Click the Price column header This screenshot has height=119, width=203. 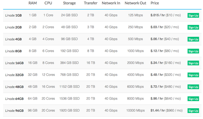(x=155, y=3)
